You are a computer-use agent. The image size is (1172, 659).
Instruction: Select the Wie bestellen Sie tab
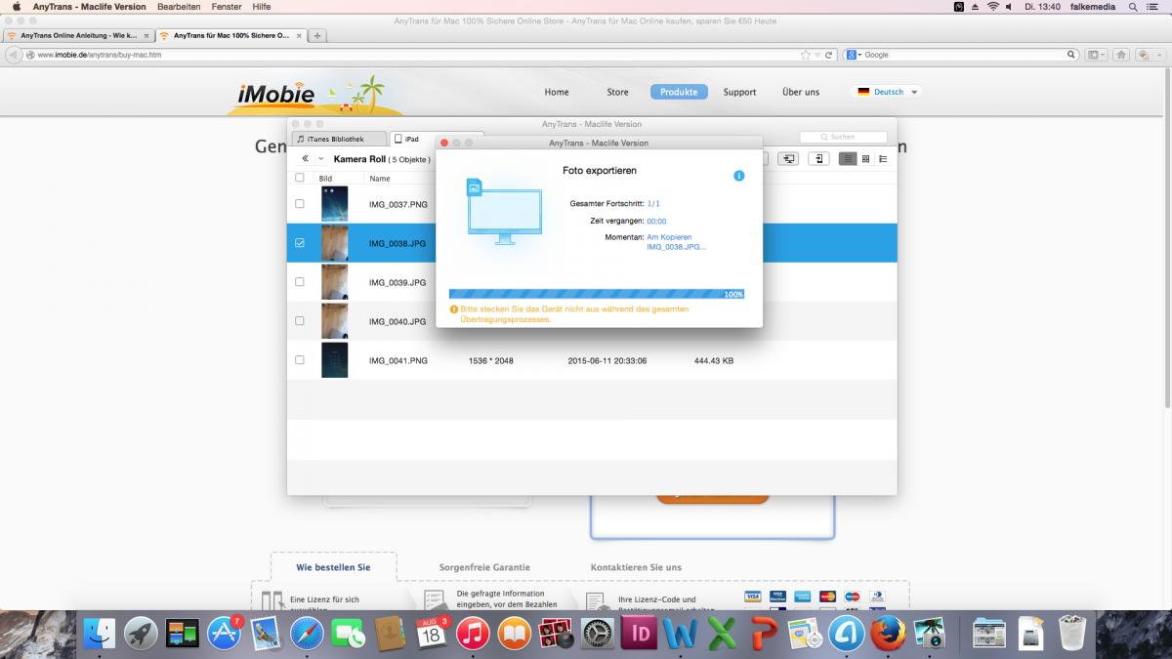(x=334, y=567)
